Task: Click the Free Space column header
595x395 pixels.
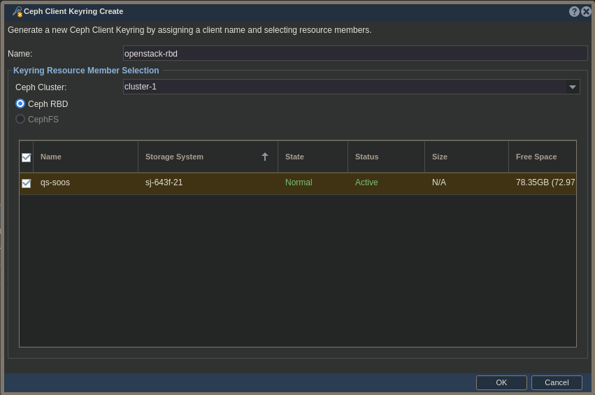Action: [x=541, y=157]
